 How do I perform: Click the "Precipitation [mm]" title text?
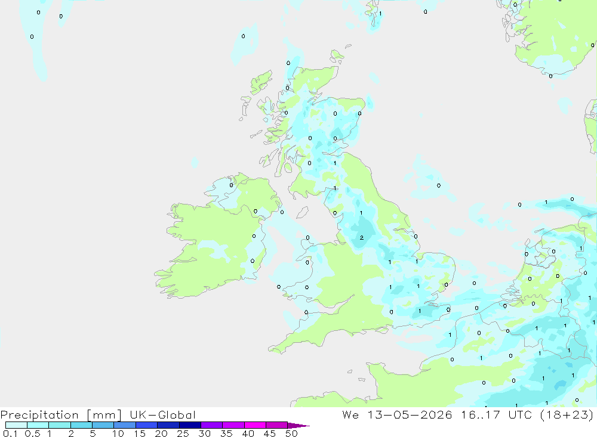[61, 415]
